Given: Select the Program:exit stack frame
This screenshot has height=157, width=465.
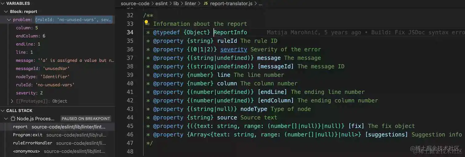Looking at the screenshot, I should pyautogui.click(x=58, y=135).
